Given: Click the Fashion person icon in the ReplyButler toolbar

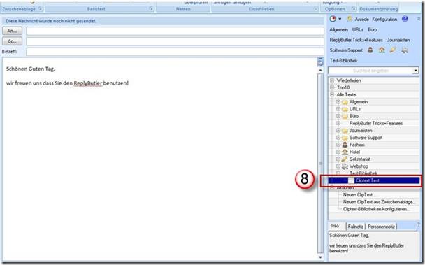Looking at the screenshot, I should 370,50.
